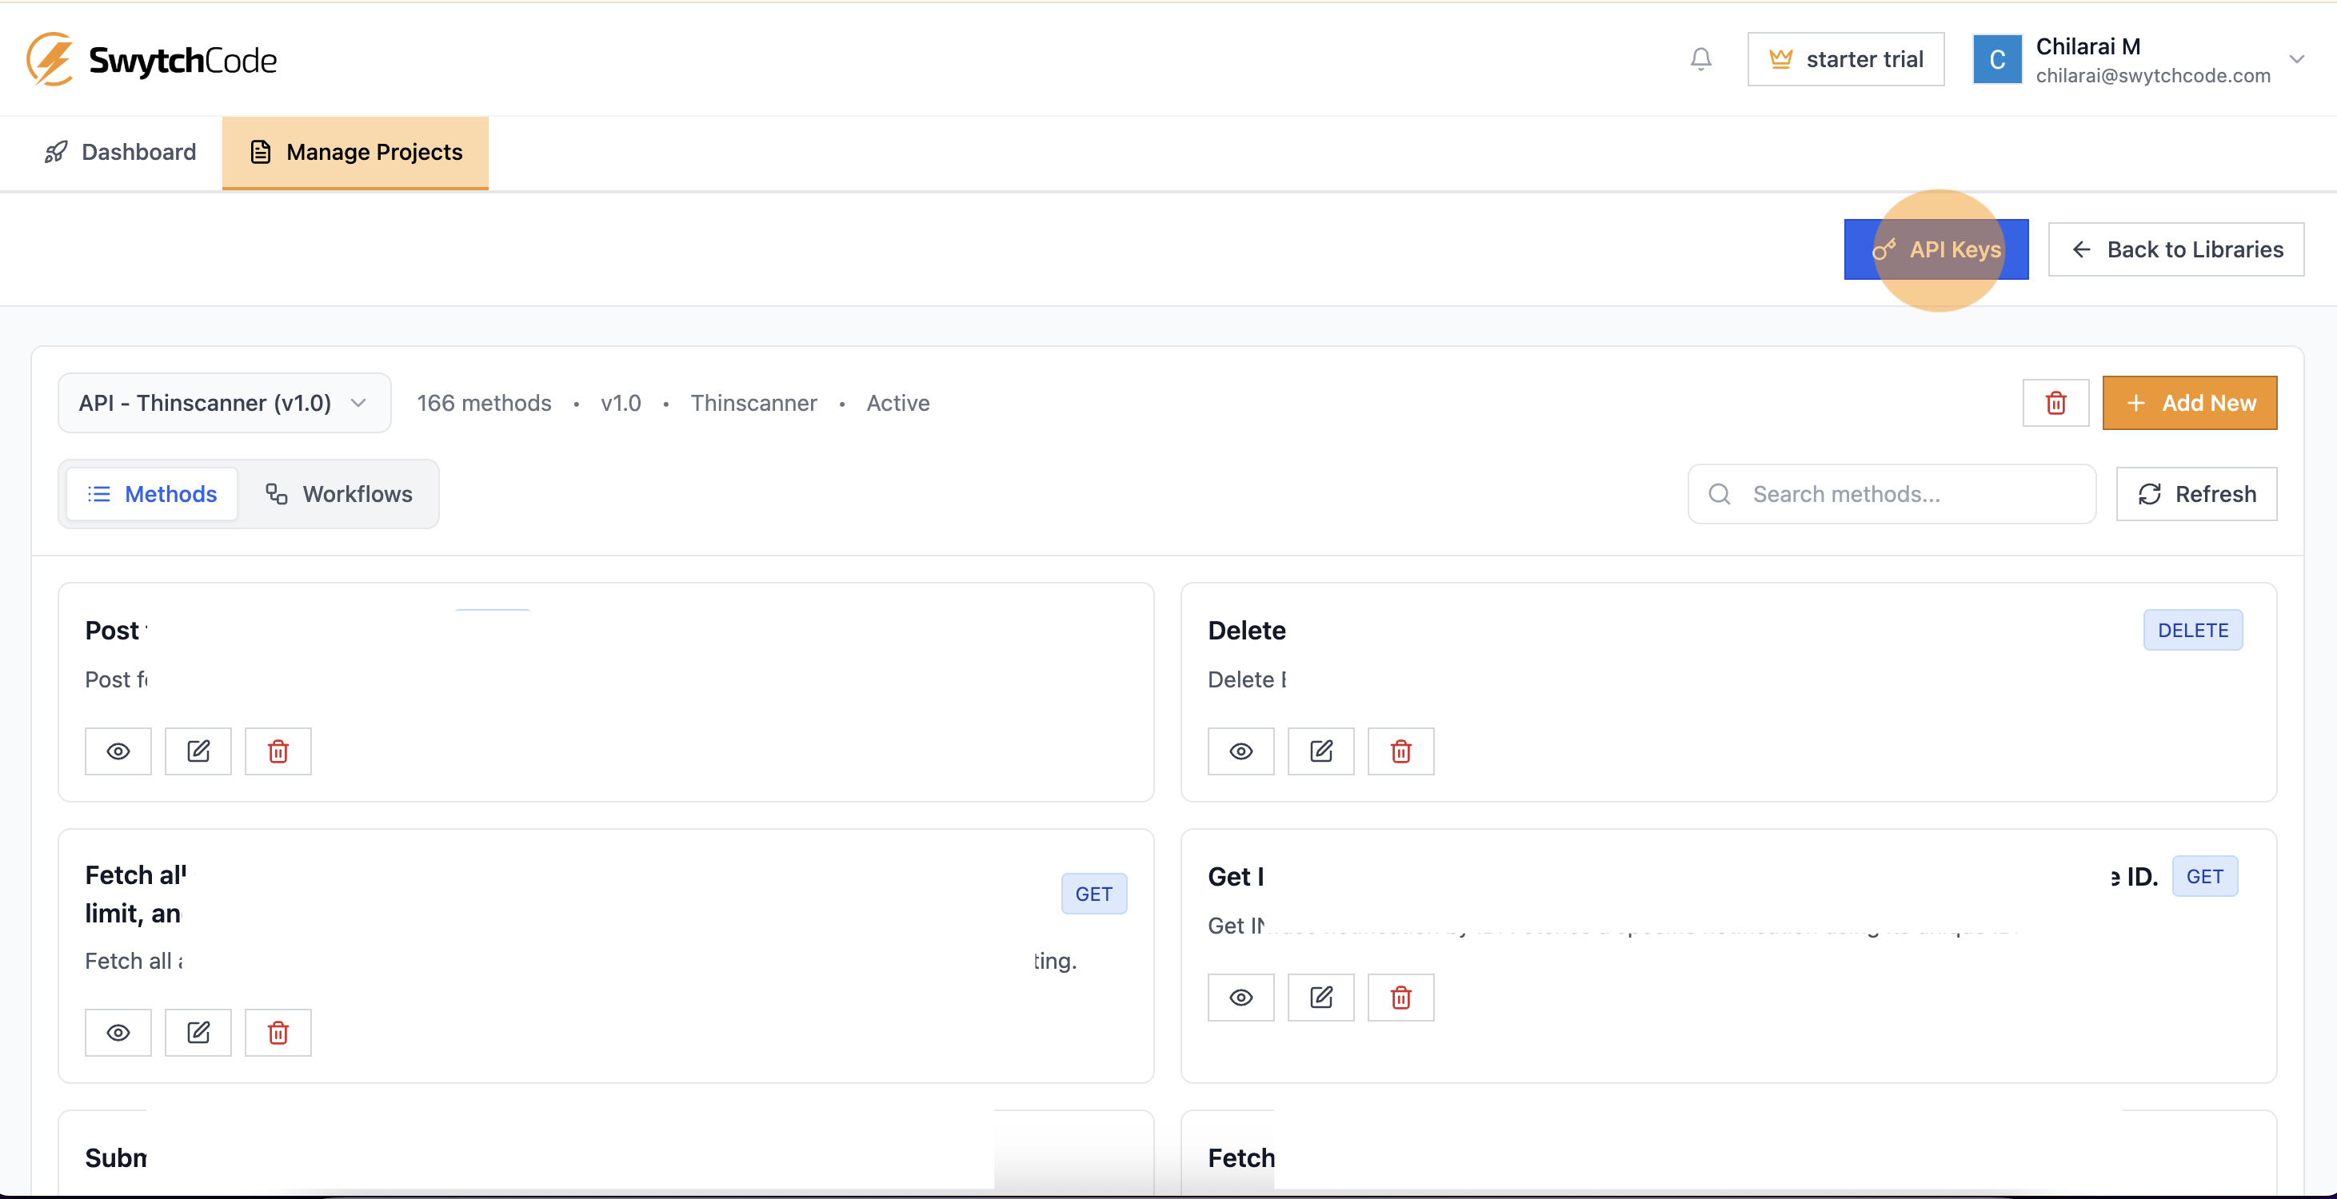Delete the Get method card
Image resolution: width=2337 pixels, height=1199 pixels.
[x=1400, y=998]
